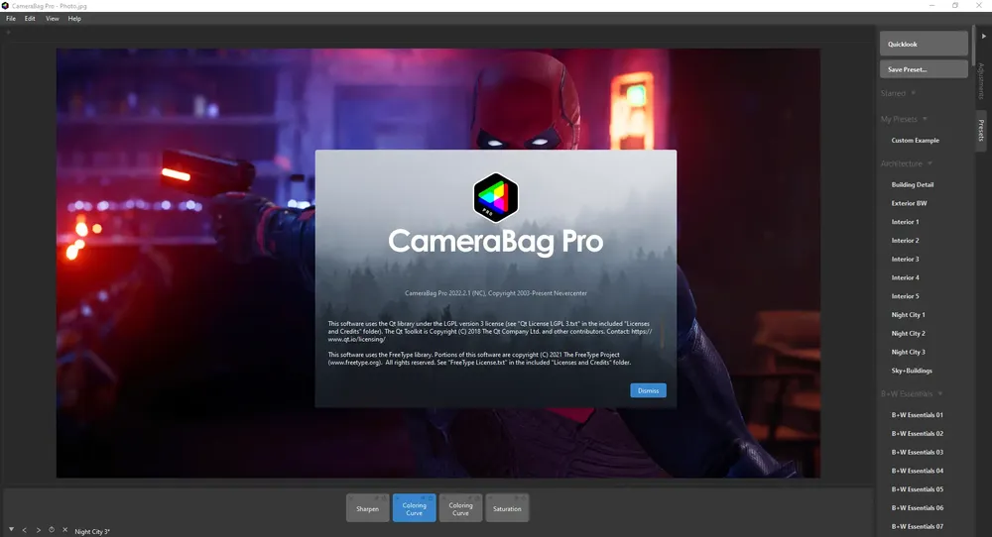Image resolution: width=992 pixels, height=537 pixels.
Task: Click the presets panel vertical scrollbar
Action: coord(973,48)
